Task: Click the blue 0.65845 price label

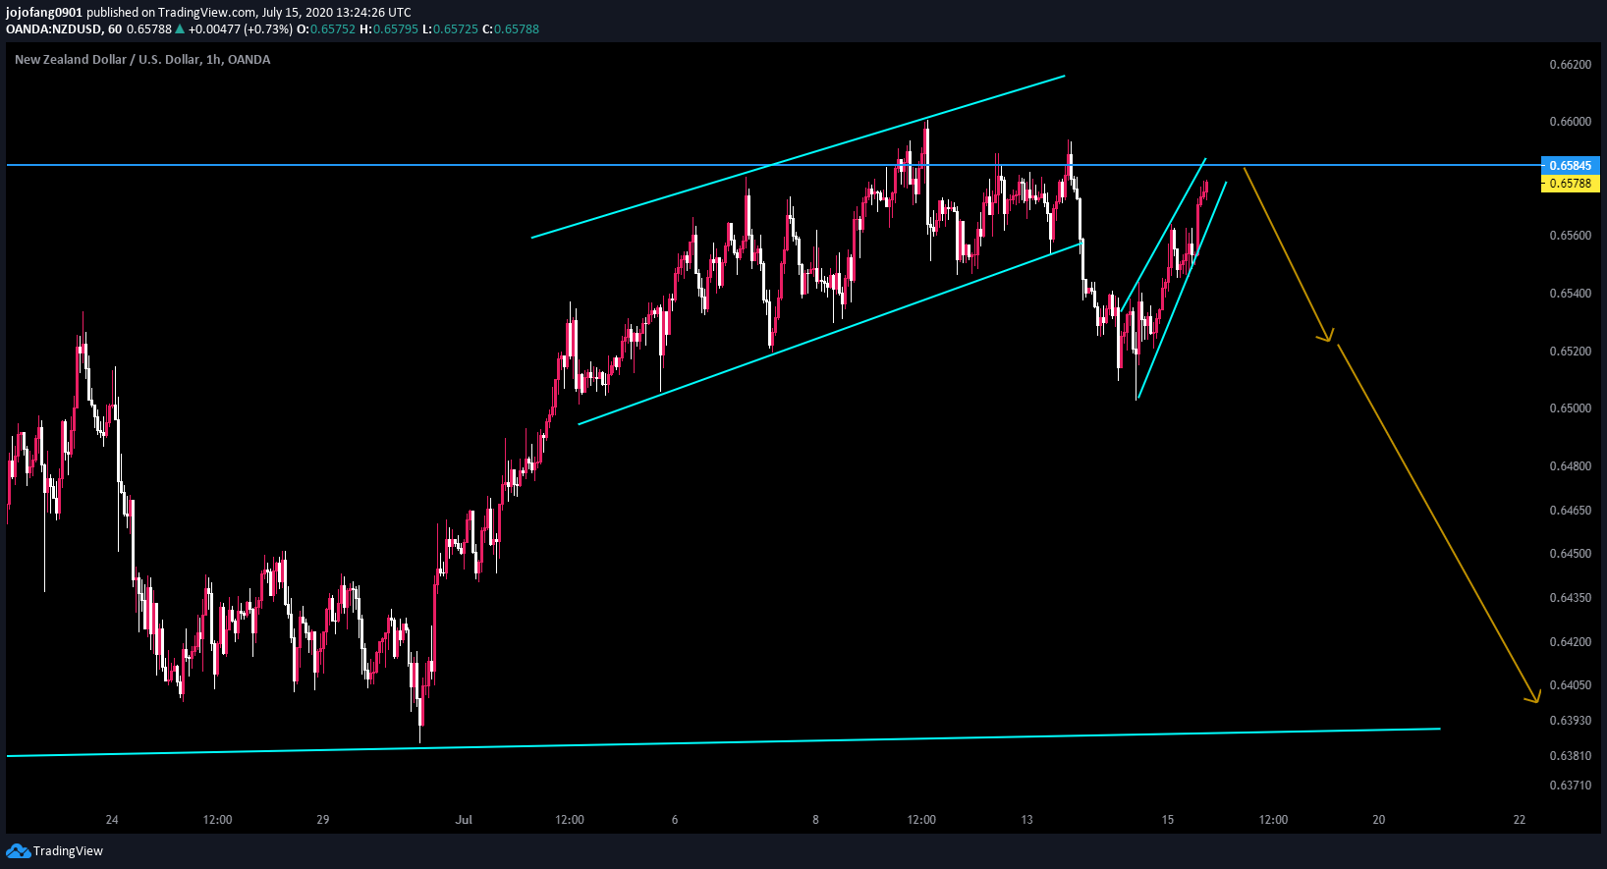Action: click(1570, 165)
